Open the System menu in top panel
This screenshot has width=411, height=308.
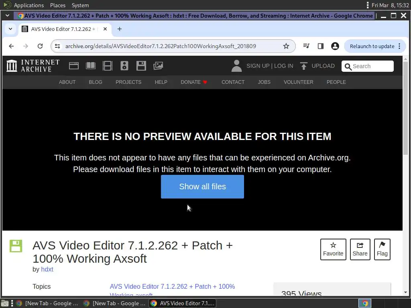pos(80,5)
